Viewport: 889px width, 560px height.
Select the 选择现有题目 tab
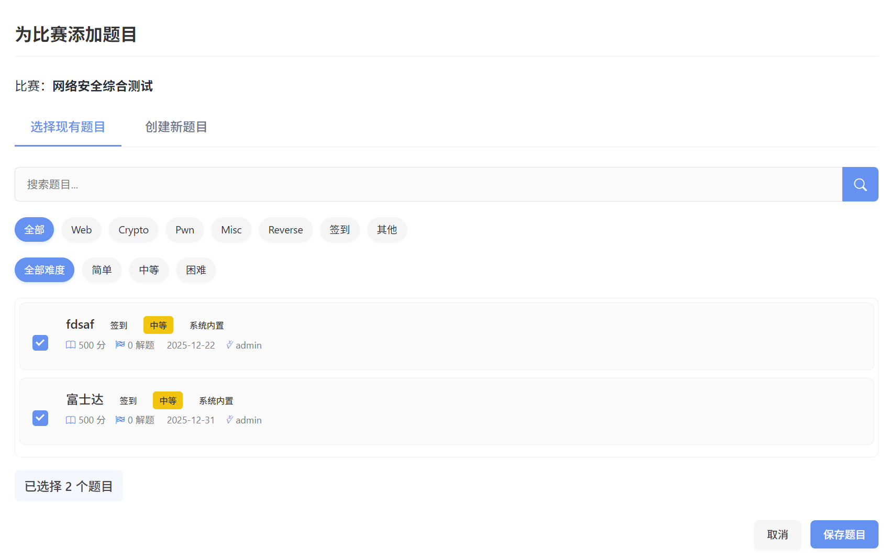68,127
